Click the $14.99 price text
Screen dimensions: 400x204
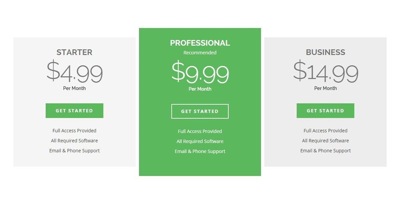click(326, 71)
